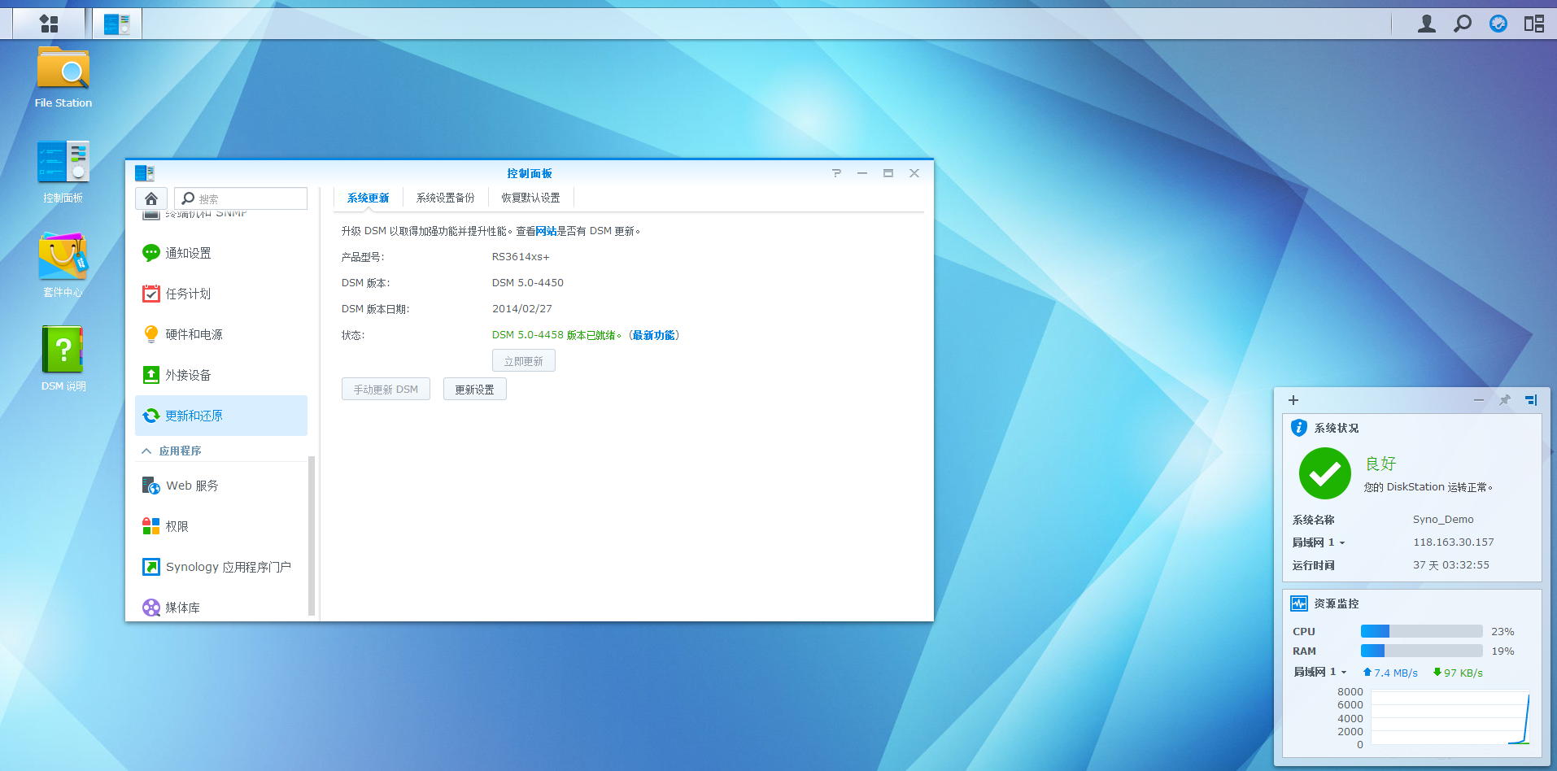1557x771 pixels.
Task: Open File Station desktop icon
Action: (x=63, y=77)
